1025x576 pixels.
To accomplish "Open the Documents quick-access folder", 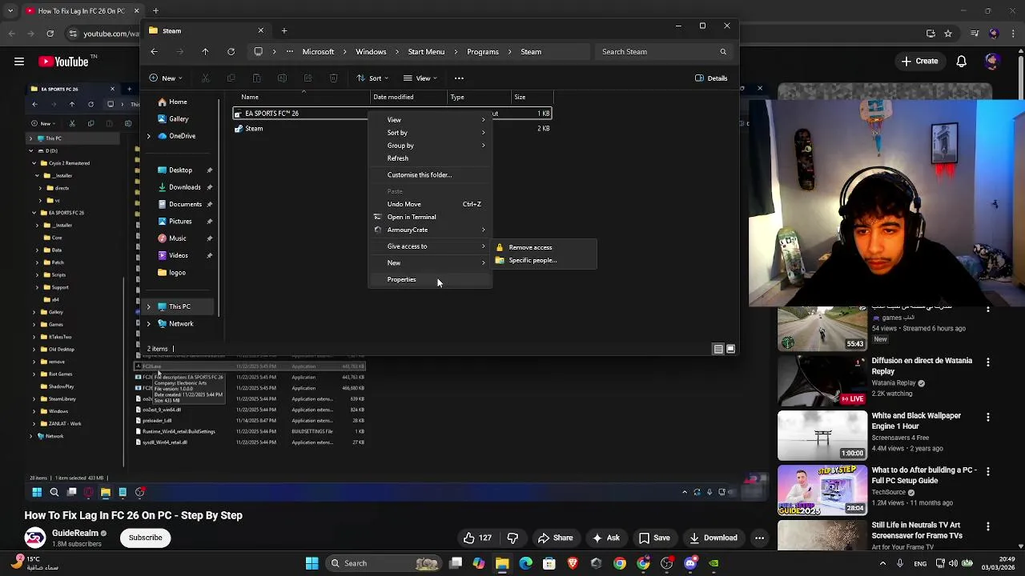I will [185, 204].
